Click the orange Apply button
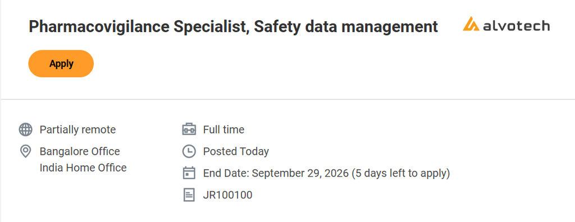 coord(61,64)
